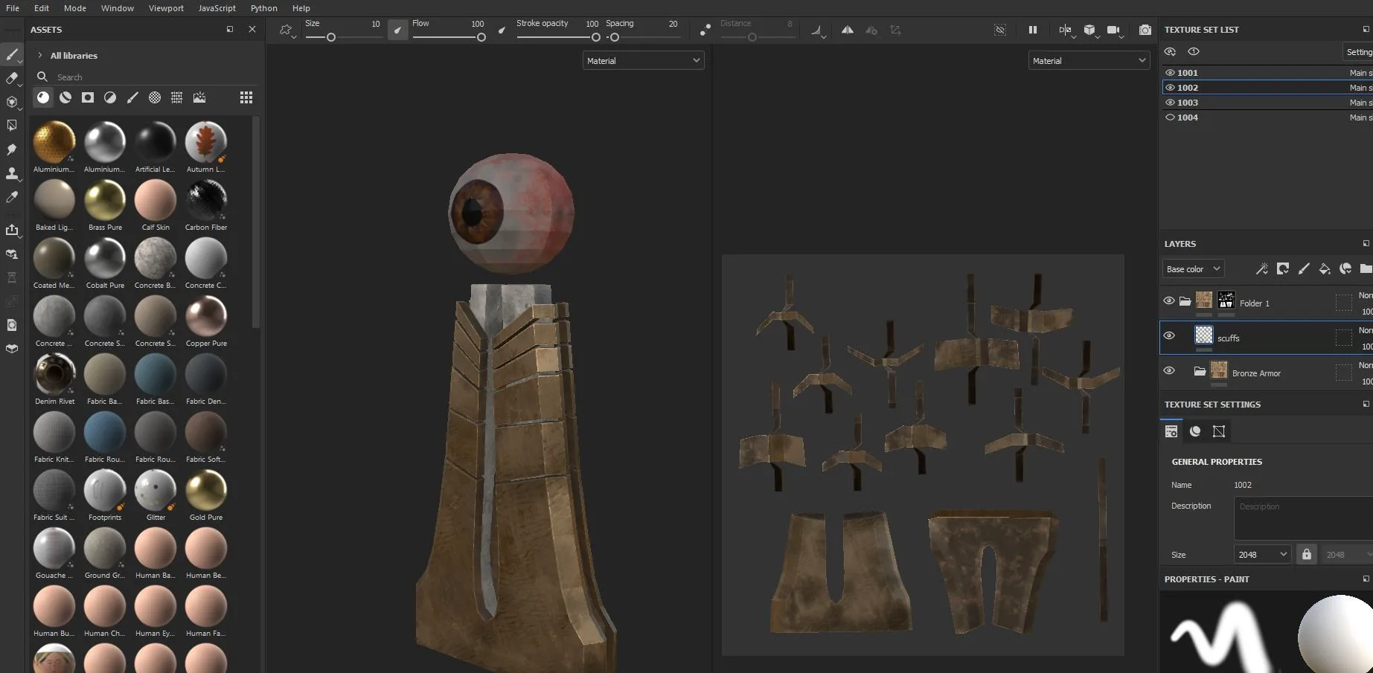The height and width of the screenshot is (673, 1373).
Task: Open left viewport Material dropdown
Action: click(x=643, y=61)
